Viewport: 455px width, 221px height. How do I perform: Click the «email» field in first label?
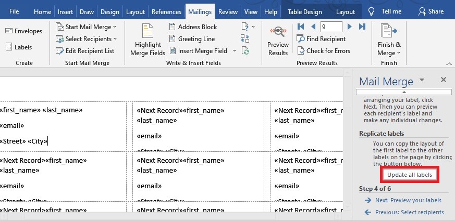tap(12, 126)
